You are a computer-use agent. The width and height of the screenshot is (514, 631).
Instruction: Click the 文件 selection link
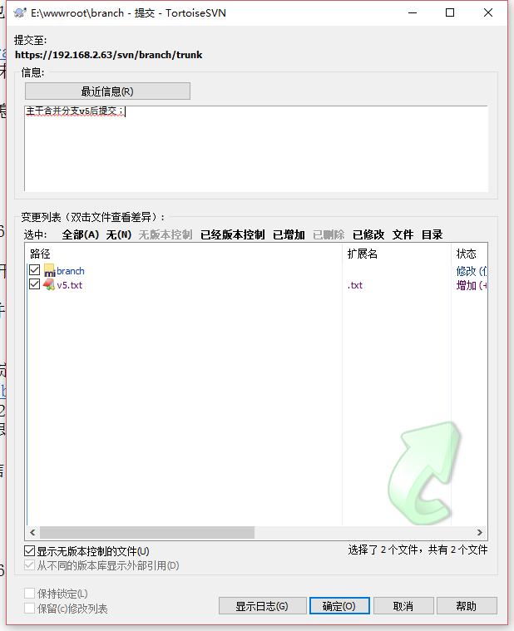403,234
